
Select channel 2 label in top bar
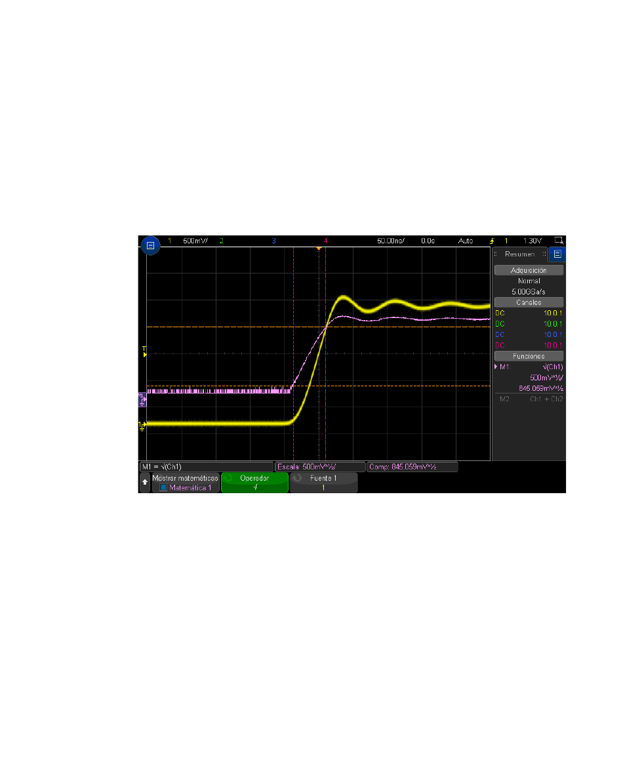point(221,241)
